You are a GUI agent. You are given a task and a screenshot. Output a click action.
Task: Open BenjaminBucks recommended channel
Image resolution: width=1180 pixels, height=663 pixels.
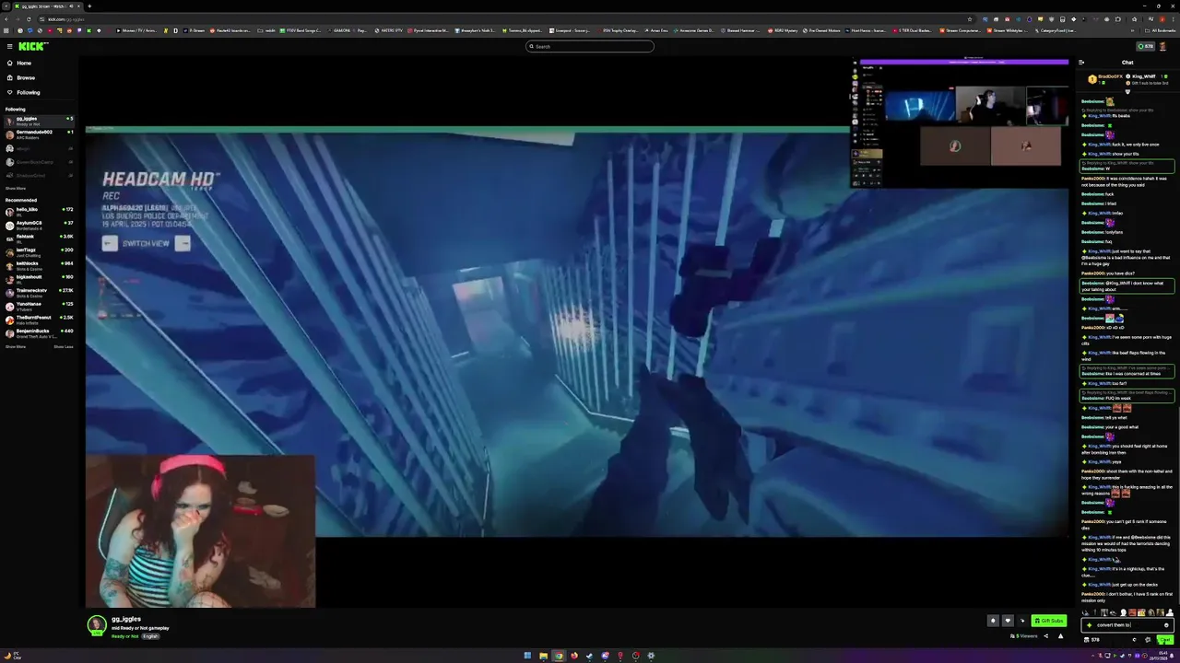(x=39, y=331)
